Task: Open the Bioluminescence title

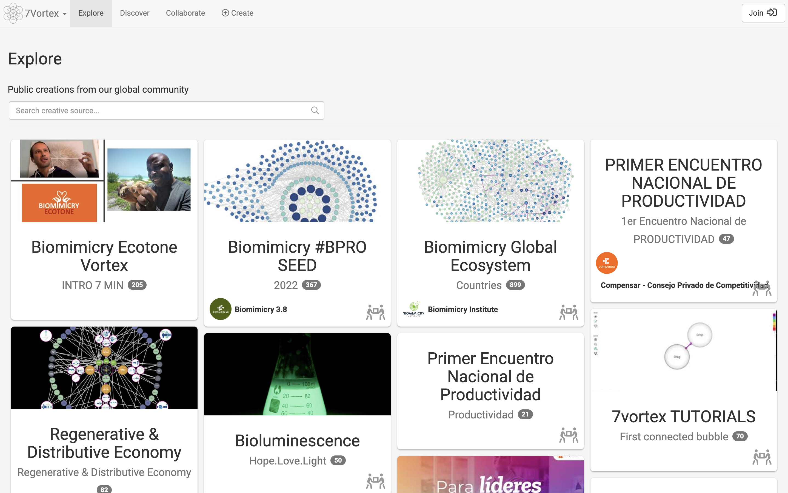Action: [297, 441]
